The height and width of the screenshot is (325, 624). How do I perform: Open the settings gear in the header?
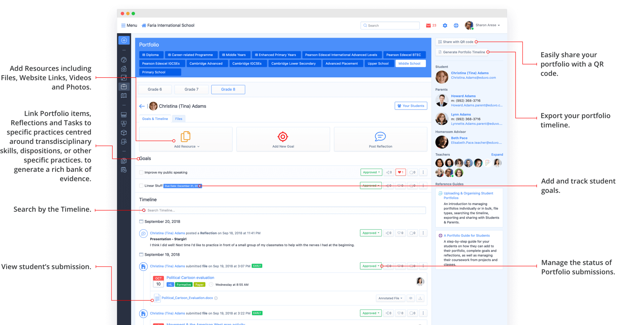(x=445, y=26)
